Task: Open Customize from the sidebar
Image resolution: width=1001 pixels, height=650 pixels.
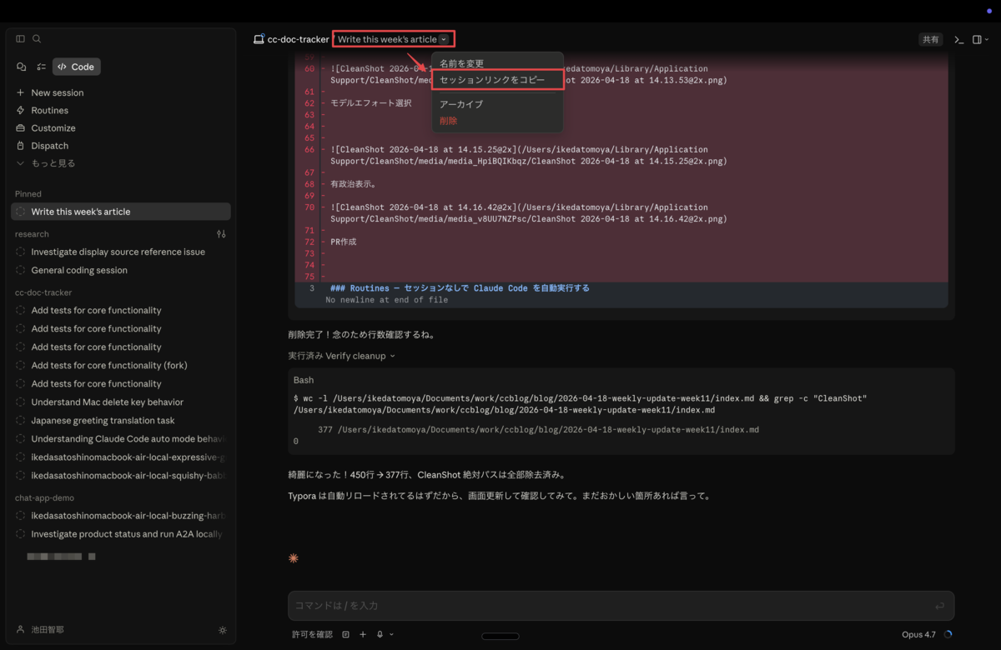Action: (x=53, y=127)
